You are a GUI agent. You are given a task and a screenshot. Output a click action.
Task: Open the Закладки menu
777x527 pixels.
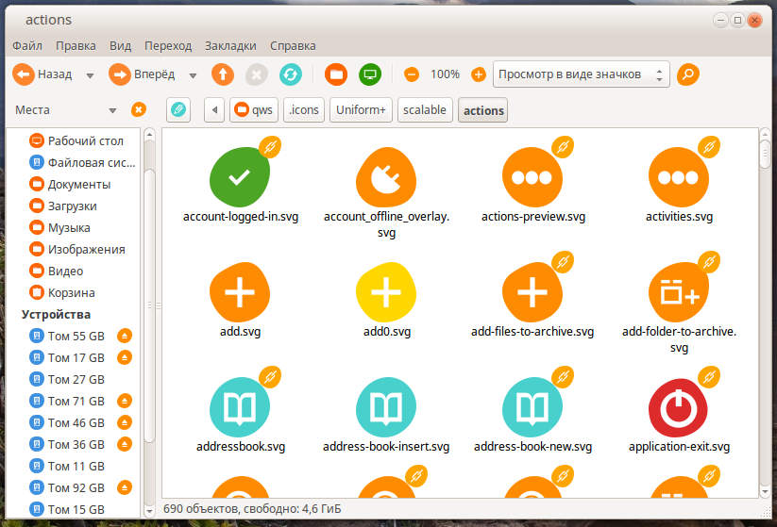[230, 46]
